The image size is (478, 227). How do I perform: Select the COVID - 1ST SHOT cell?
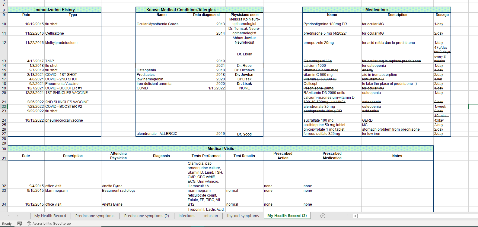click(73, 74)
